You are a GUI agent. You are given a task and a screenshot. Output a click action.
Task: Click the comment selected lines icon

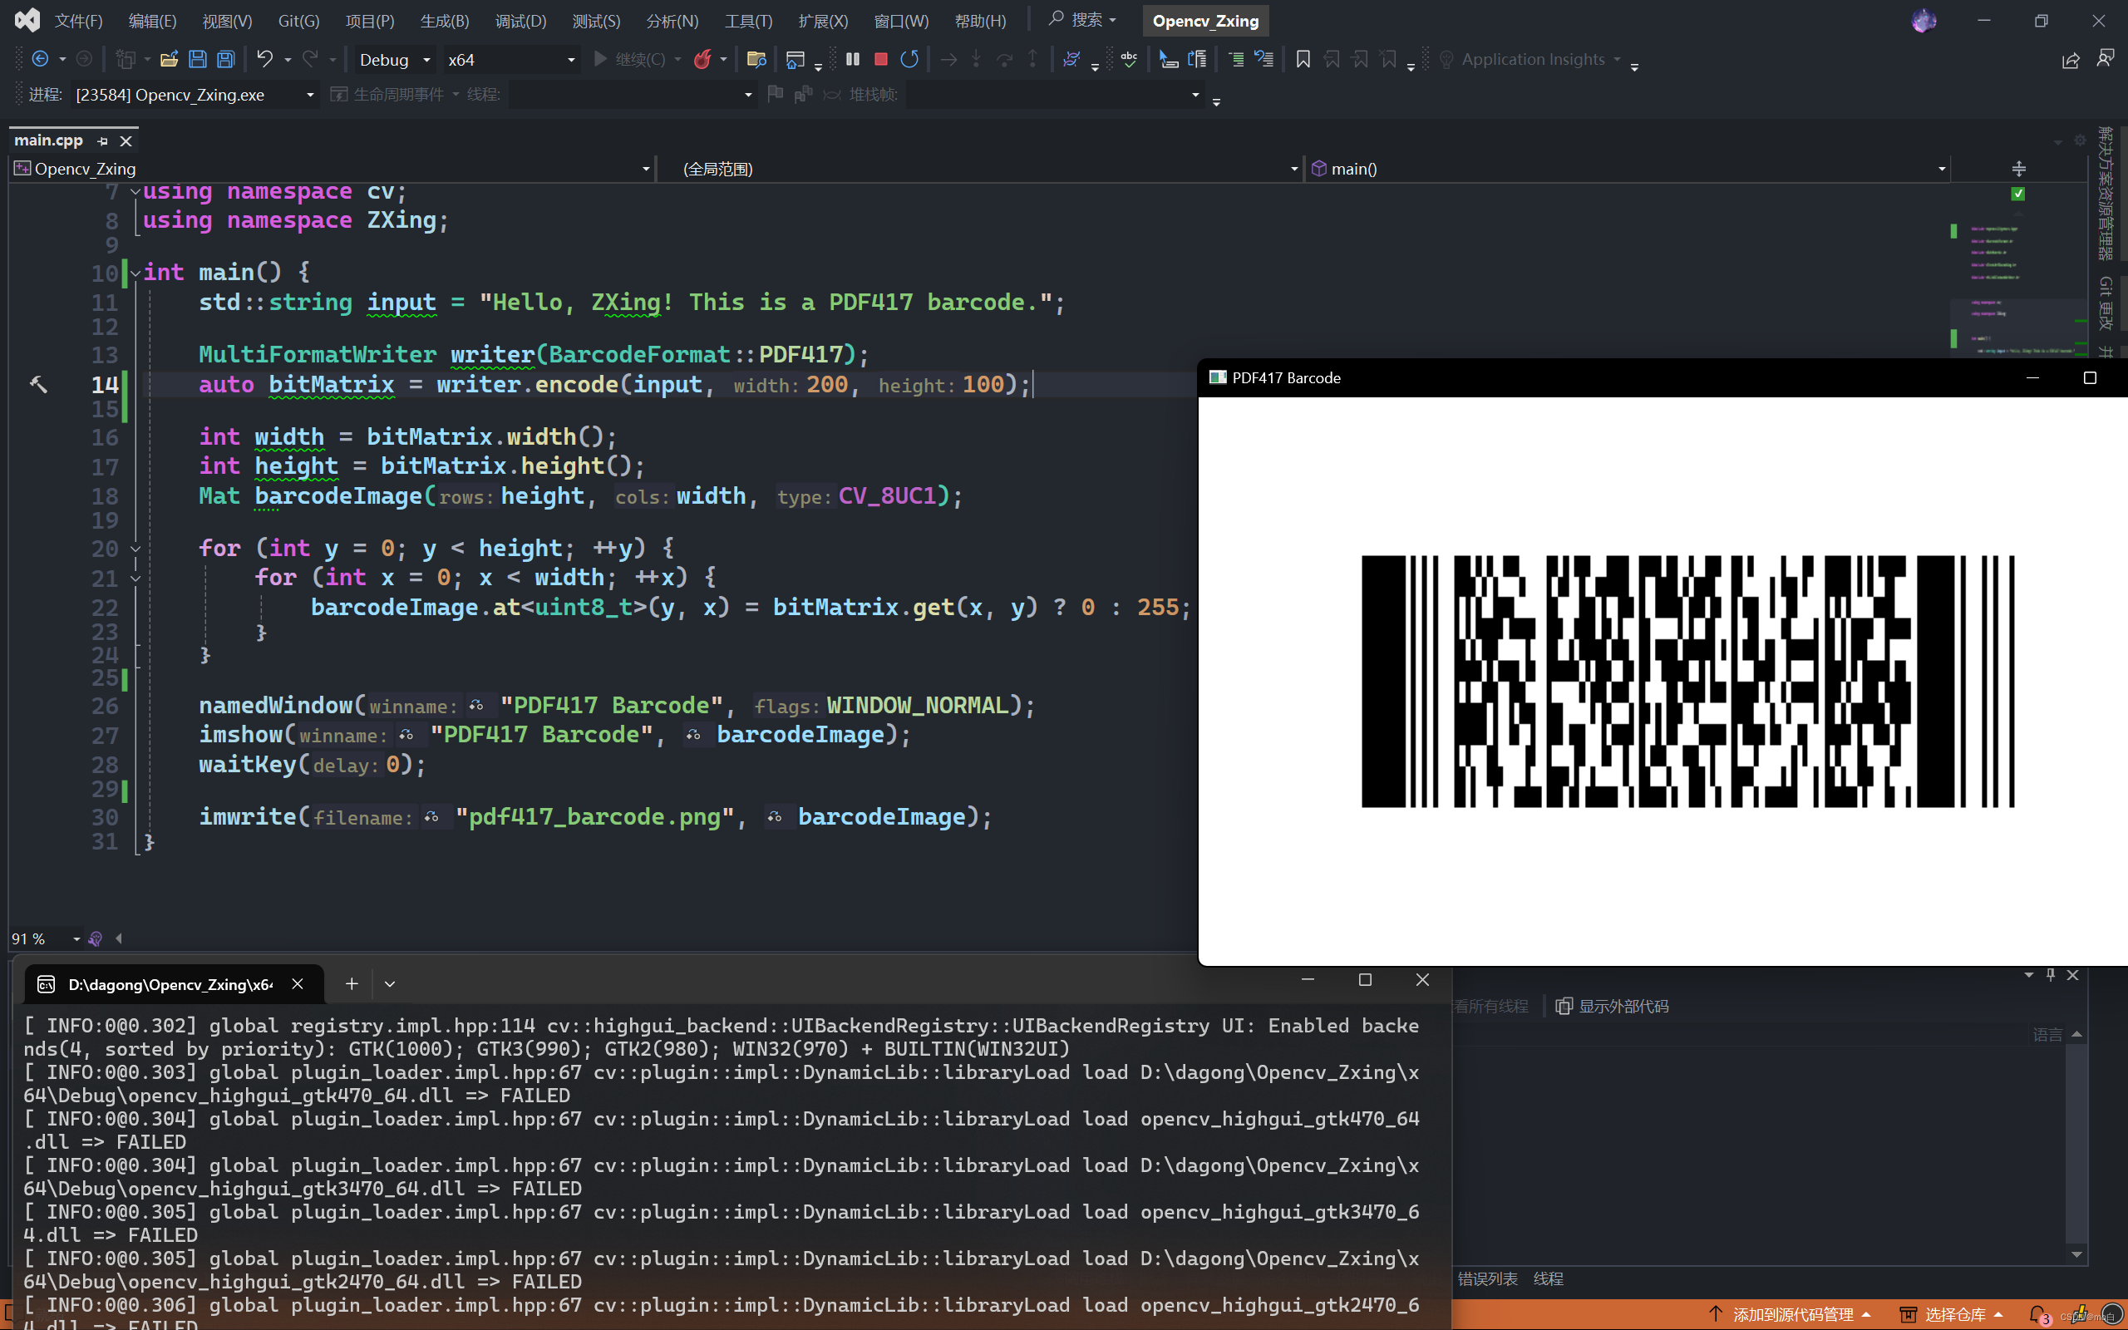point(1235,59)
